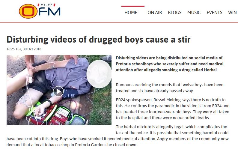Click the OFM logo icon
The image size is (238, 152).
point(40,11)
